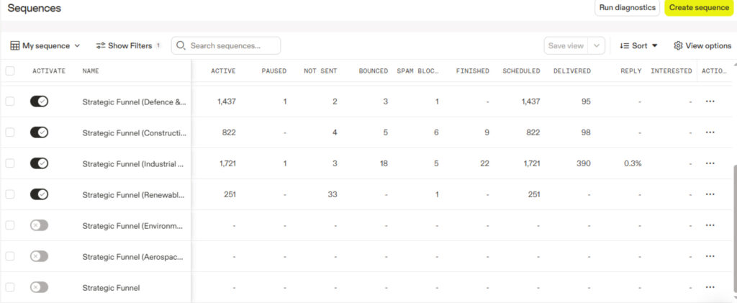The image size is (737, 303).
Task: Focus the Search sequences field
Action: pyautogui.click(x=226, y=45)
